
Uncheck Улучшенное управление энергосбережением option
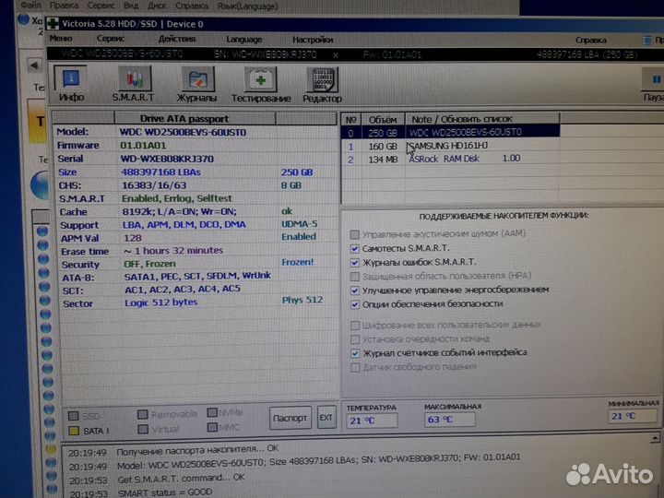[356, 290]
